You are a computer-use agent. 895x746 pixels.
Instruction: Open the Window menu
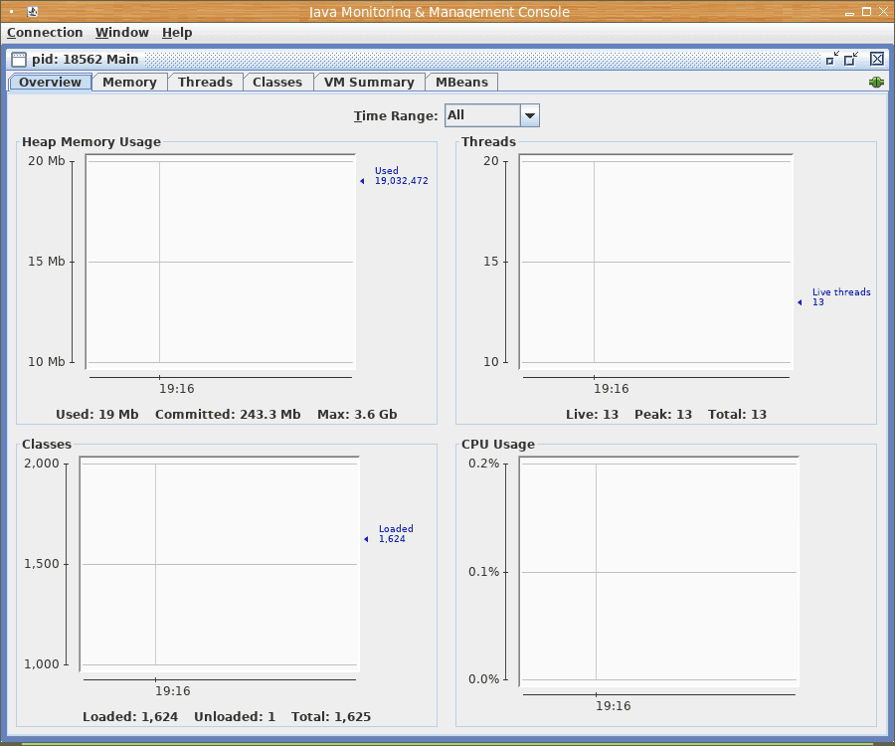122,33
